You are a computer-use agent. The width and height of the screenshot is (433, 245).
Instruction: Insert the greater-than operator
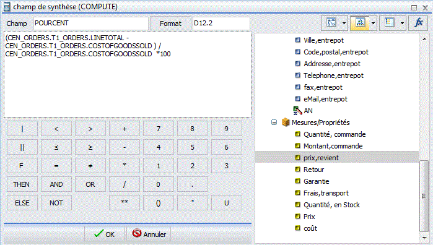(90, 129)
